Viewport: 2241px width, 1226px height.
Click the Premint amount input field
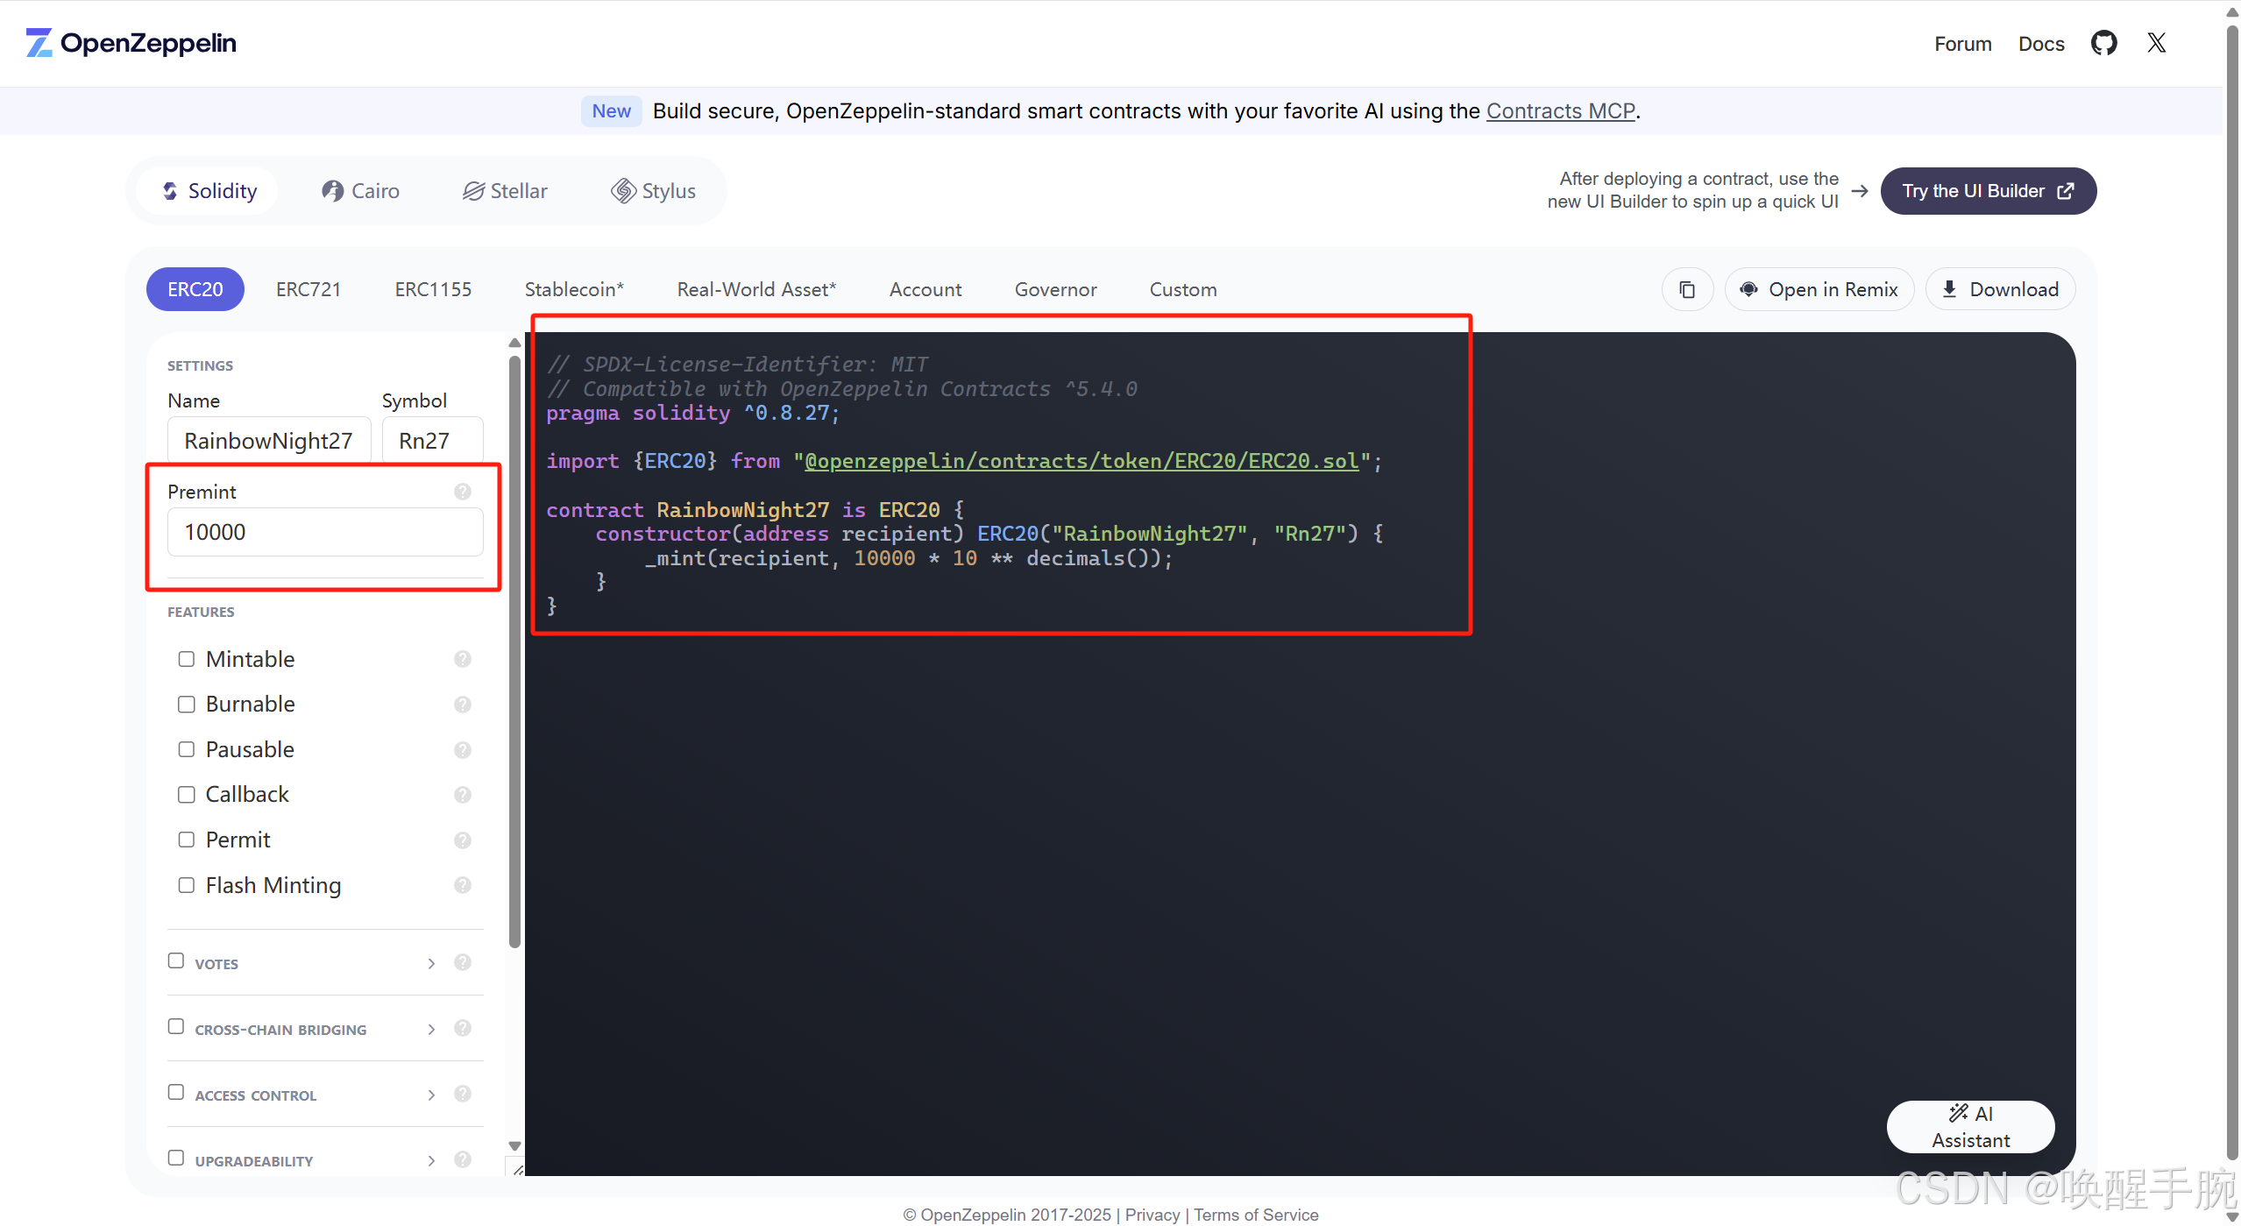tap(324, 532)
